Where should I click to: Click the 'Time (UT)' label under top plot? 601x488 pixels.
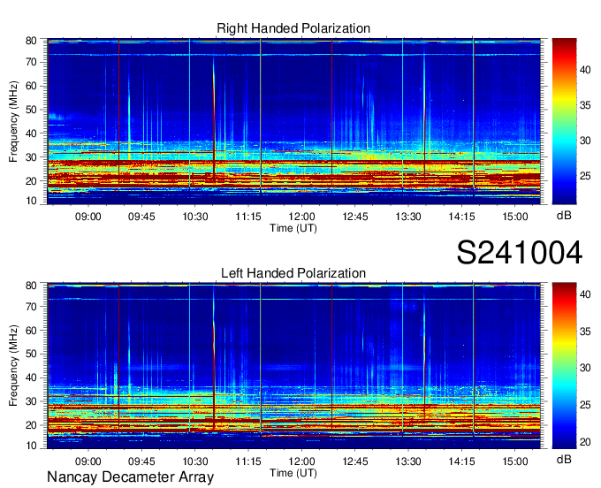click(293, 228)
